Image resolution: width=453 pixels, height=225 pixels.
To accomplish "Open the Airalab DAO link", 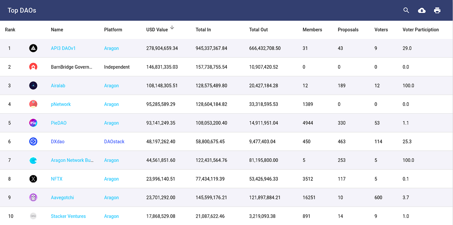I will click(58, 86).
